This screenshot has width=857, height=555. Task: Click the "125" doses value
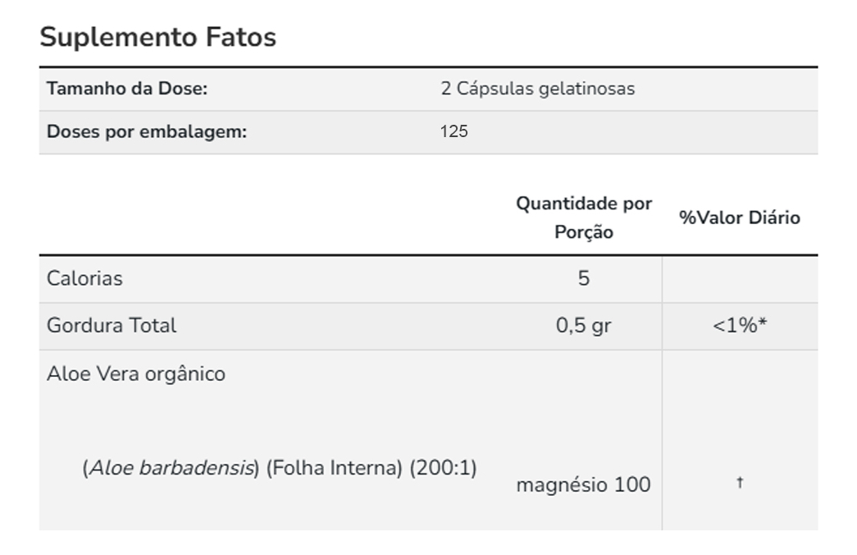(454, 131)
